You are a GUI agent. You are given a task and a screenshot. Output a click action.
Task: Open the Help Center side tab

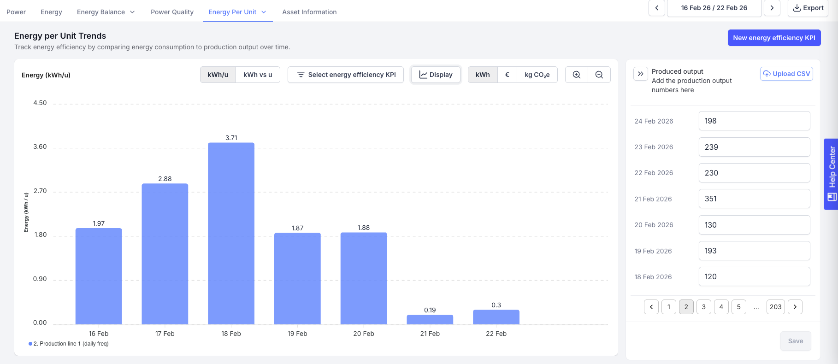pos(831,174)
